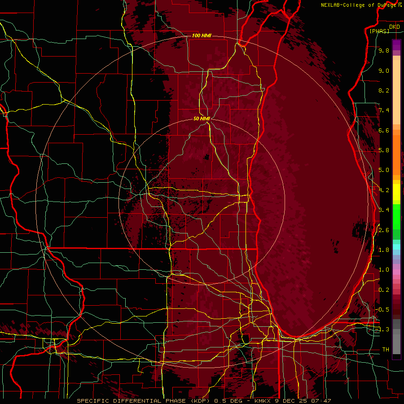Pick the purple top of the color bar
This screenshot has width=404, height=404.
click(x=396, y=45)
